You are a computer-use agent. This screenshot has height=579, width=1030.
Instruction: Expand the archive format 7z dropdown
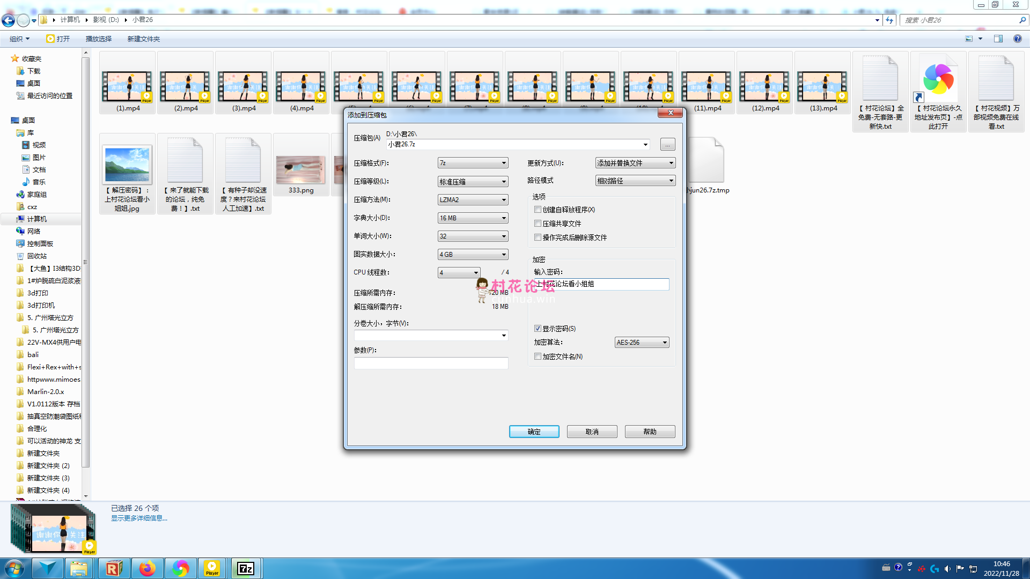[x=473, y=163]
